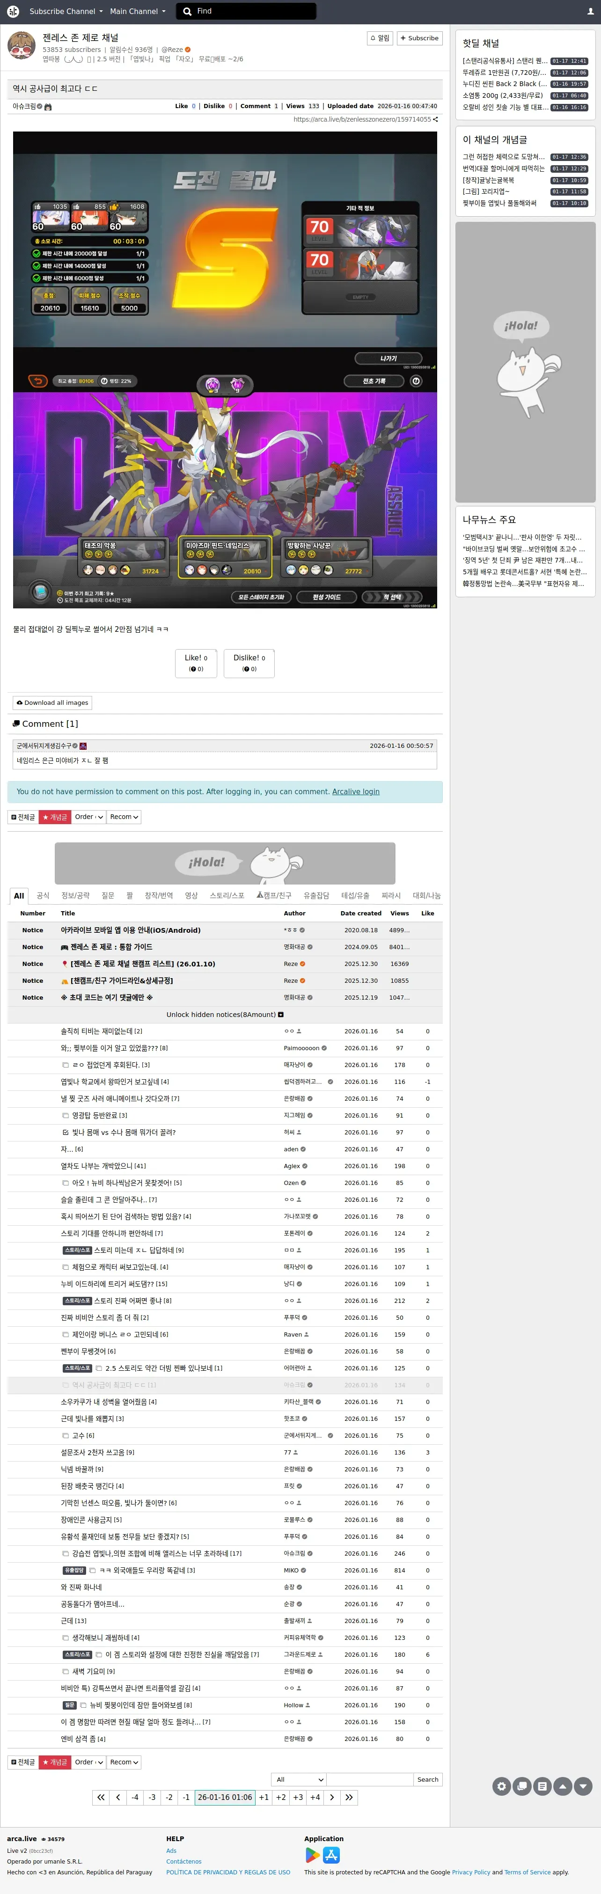Image resolution: width=601 pixels, height=1894 pixels.
Task: Click commenter 군에서뒤지게생김수구's badge icon
Action: click(83, 746)
